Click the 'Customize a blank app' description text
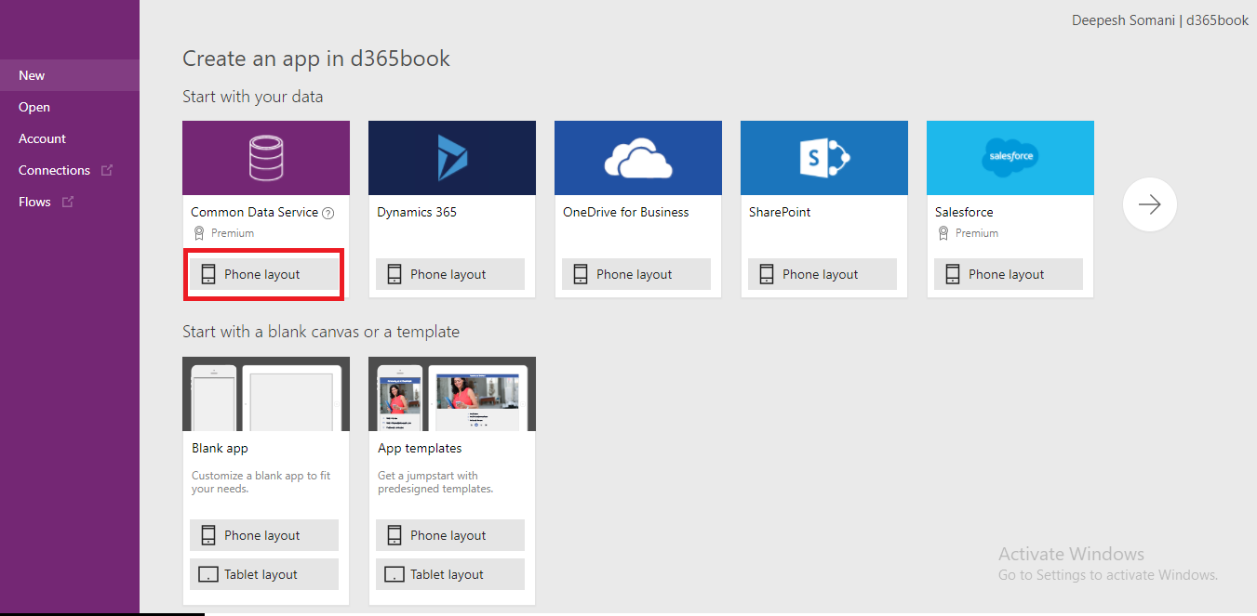The width and height of the screenshot is (1257, 616). 261,482
